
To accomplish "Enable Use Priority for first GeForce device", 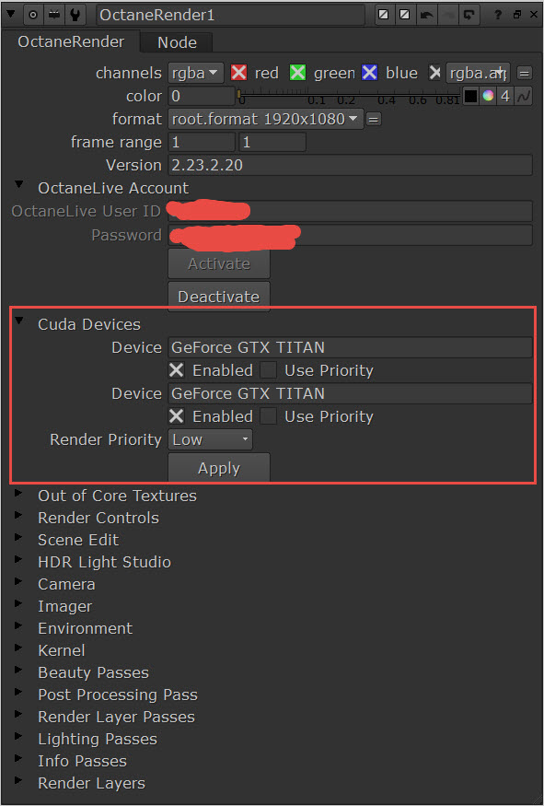I will click(x=268, y=370).
